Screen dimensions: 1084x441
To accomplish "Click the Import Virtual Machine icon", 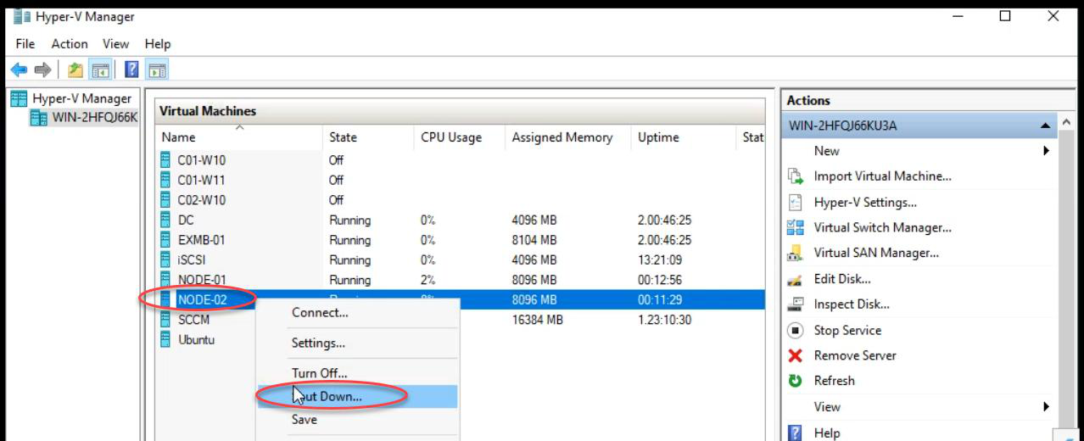I will [795, 176].
